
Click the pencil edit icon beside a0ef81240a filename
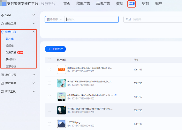[x=115, y=95]
